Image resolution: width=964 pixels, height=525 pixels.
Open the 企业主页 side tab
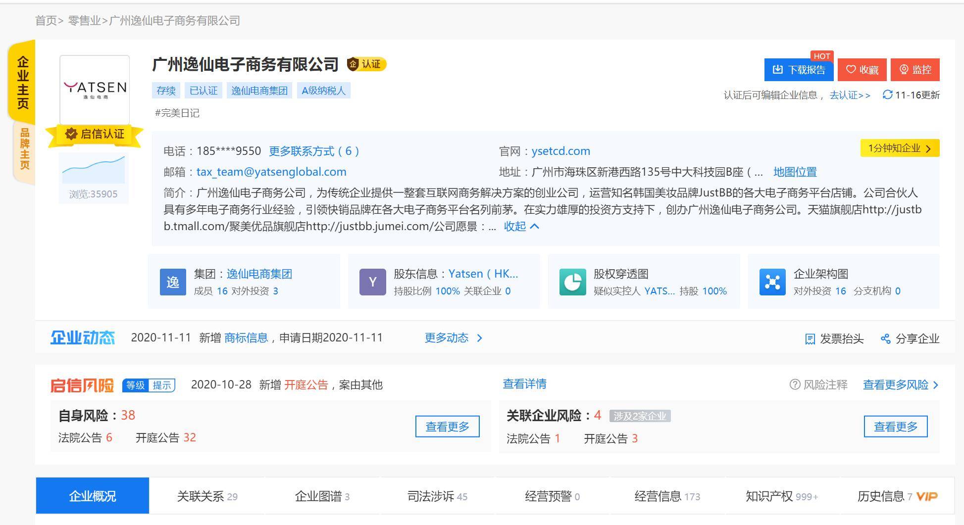22,82
